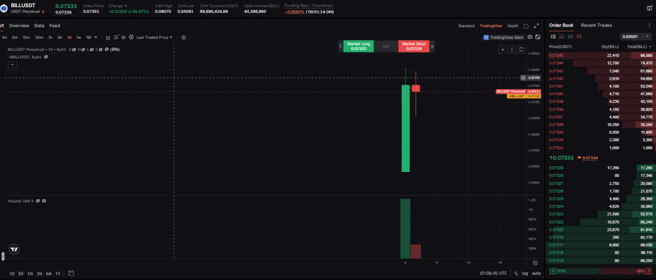Click the buy/sell ratio bar

click(x=600, y=271)
